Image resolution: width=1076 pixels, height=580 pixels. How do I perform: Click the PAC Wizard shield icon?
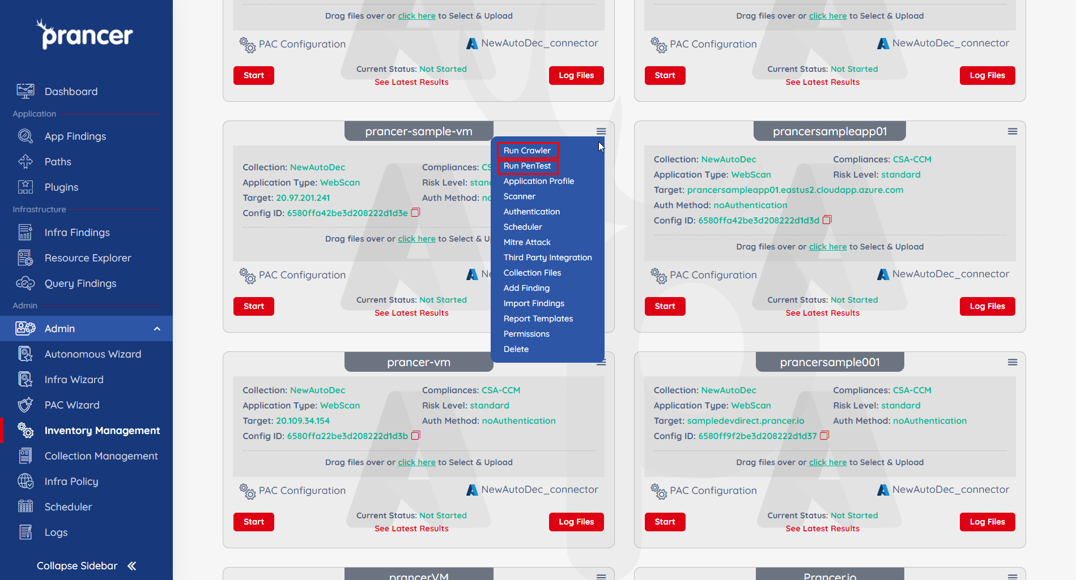(25, 405)
